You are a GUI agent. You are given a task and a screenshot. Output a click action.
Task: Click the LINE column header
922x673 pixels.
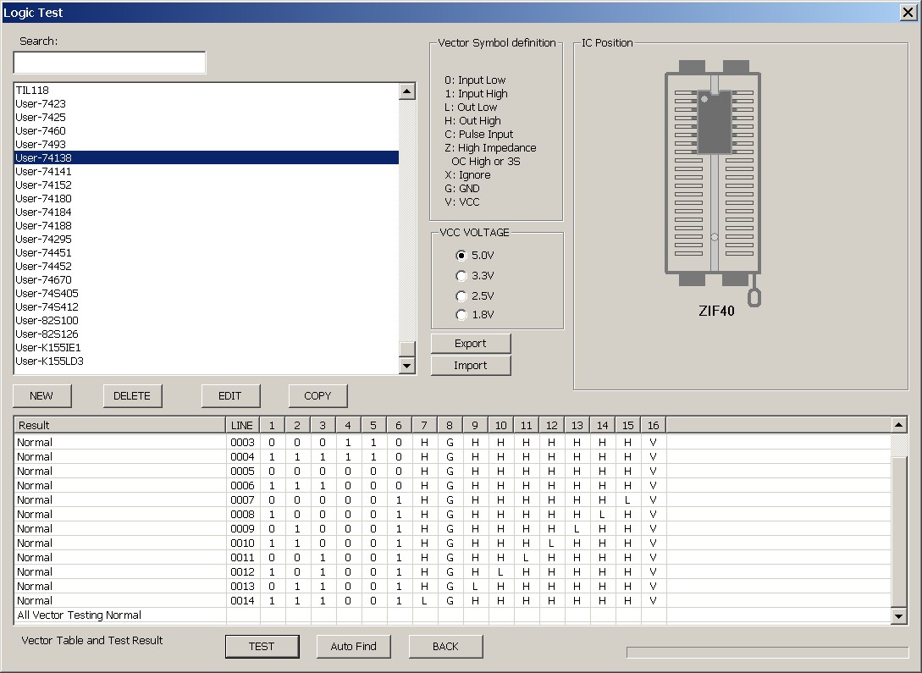(241, 425)
